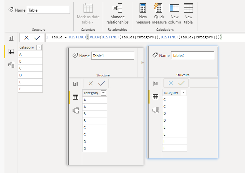The height and width of the screenshot is (173, 245).
Task: Click the name tag icon beside Table2
Action: click(x=155, y=55)
